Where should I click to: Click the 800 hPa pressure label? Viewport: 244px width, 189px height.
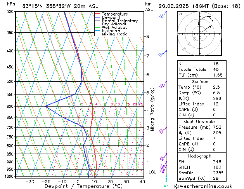(11, 146)
